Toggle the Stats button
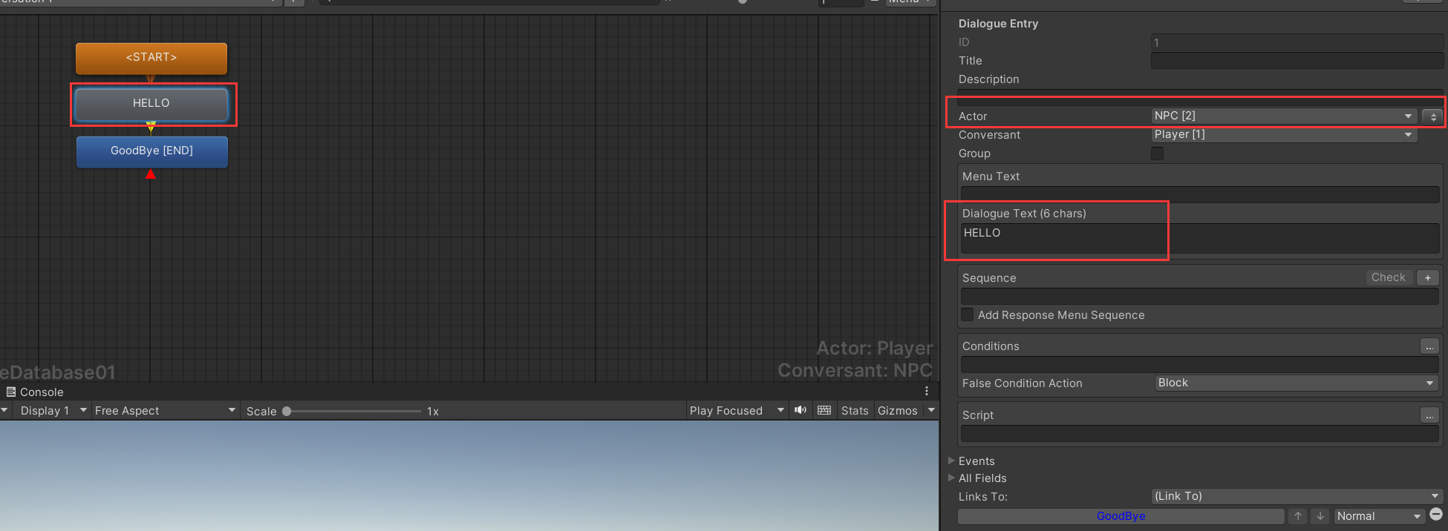This screenshot has height=531, width=1448. coord(855,411)
